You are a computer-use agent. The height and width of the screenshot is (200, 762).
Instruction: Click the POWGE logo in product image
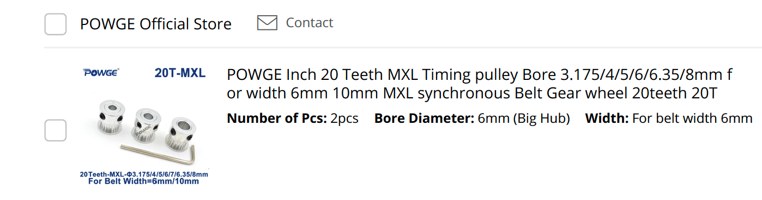101,72
